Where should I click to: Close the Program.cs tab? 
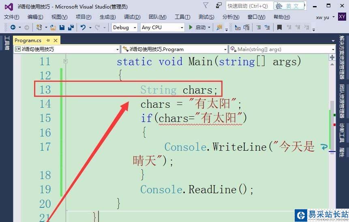coord(56,40)
